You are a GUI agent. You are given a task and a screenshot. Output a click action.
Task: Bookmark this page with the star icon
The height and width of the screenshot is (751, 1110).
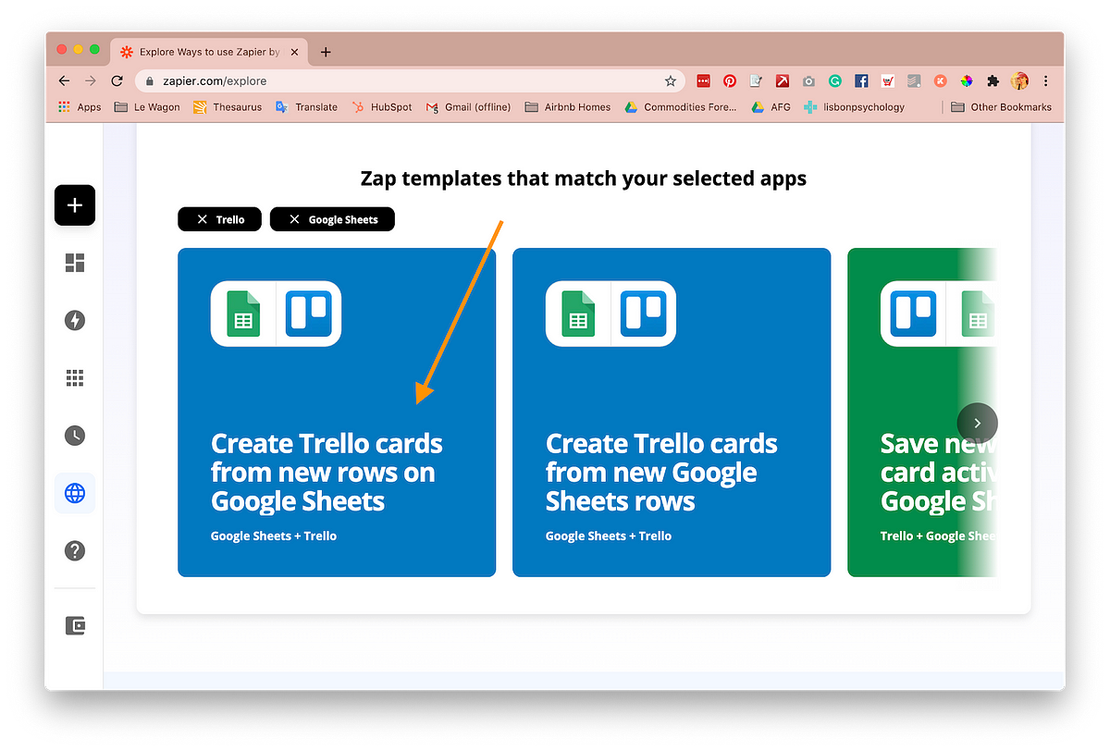coord(669,81)
